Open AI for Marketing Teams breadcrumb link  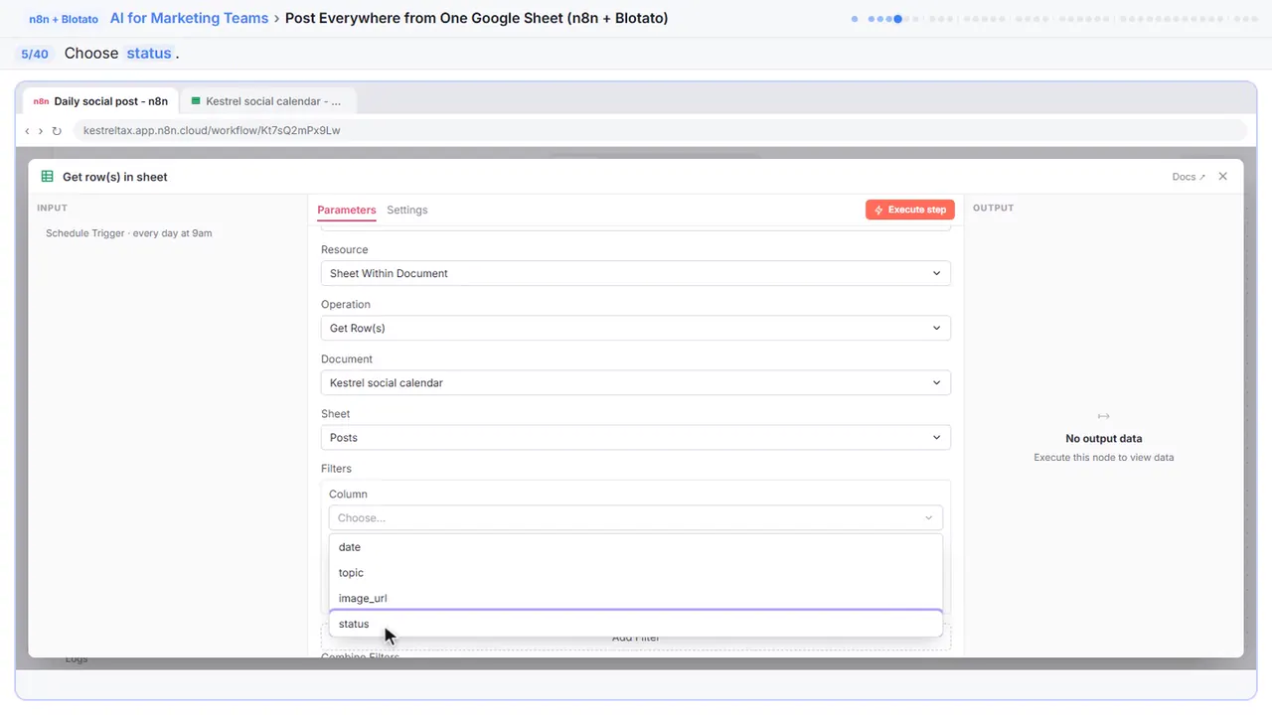(x=189, y=18)
